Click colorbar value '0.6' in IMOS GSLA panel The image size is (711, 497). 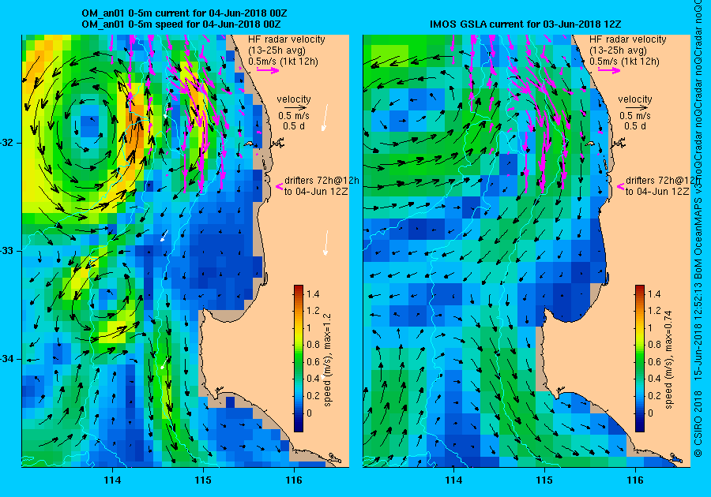point(654,361)
